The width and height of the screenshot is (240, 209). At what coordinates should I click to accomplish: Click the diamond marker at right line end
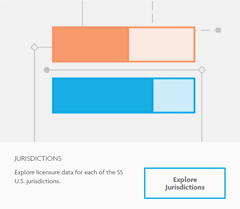(x=202, y=70)
